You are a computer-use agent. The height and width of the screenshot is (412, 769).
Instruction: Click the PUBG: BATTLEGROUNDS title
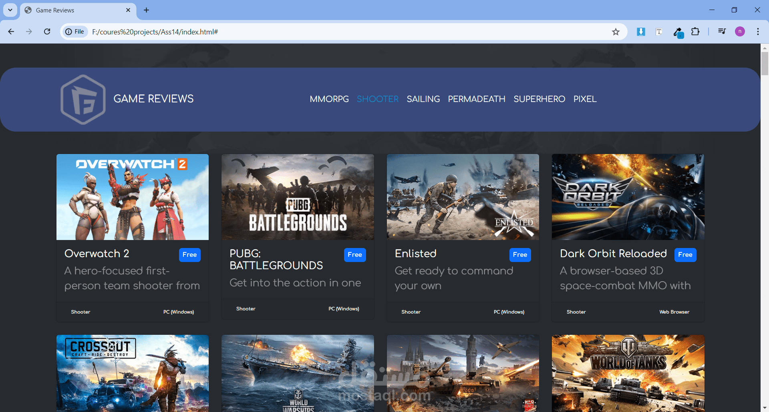click(276, 260)
